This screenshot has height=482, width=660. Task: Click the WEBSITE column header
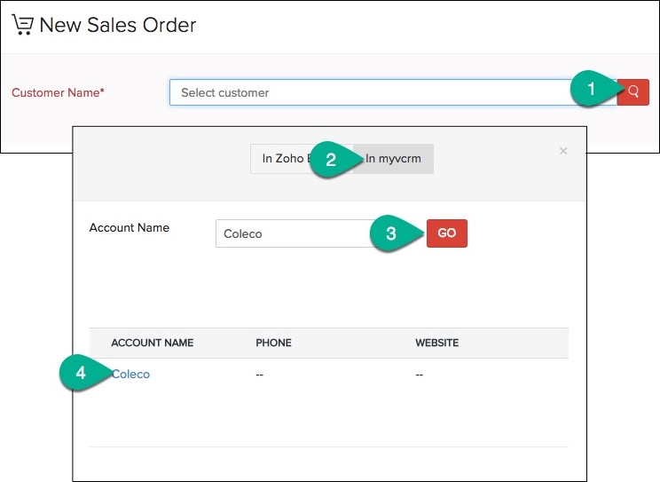[x=436, y=343]
